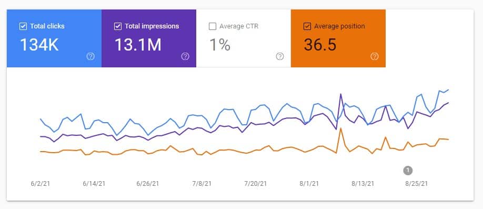Select the 13.1M total impressions value
This screenshot has height=209, width=483.
(x=138, y=45)
